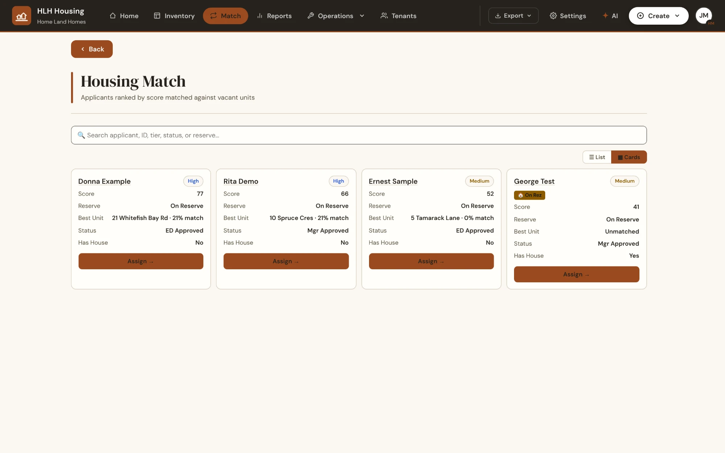Image resolution: width=725 pixels, height=453 pixels.
Task: Switch to Cards view
Action: pos(629,157)
